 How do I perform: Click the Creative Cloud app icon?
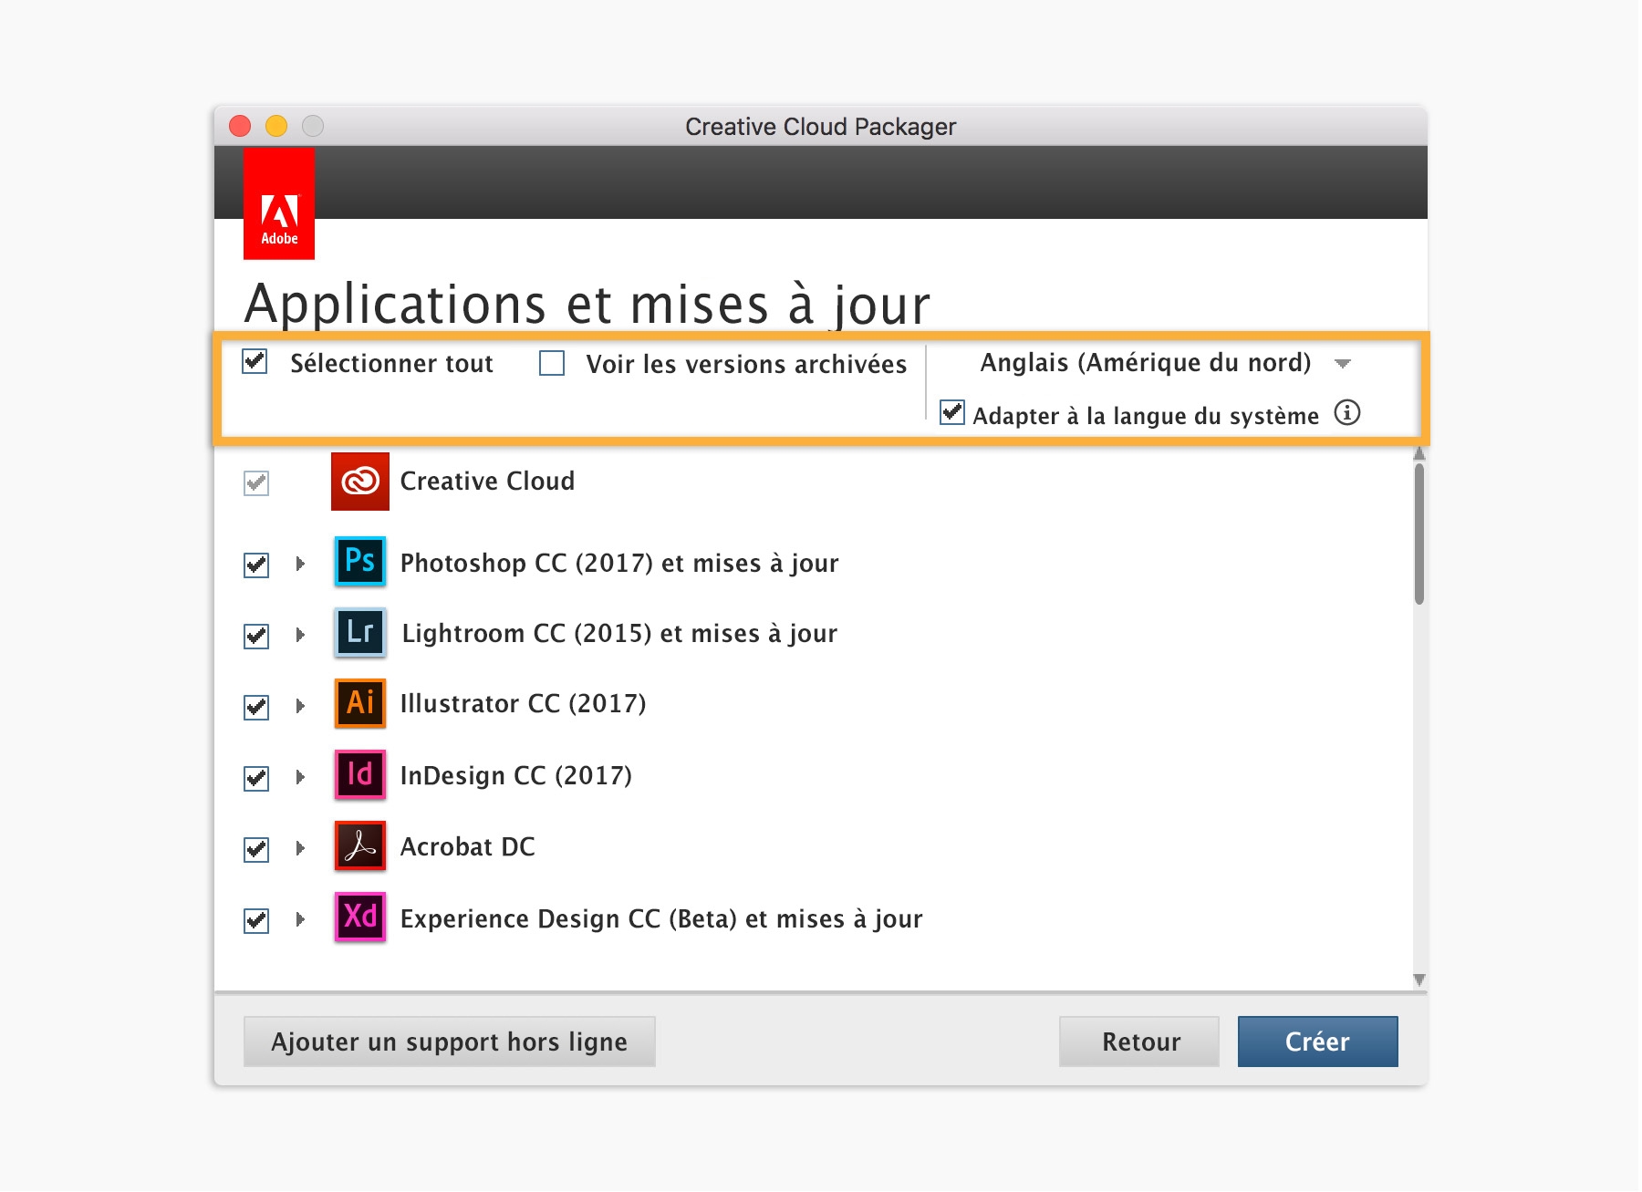click(360, 481)
